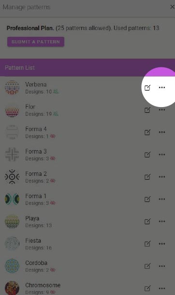Click the shared users icon next to Flor
The height and width of the screenshot is (295, 175).
56,114
